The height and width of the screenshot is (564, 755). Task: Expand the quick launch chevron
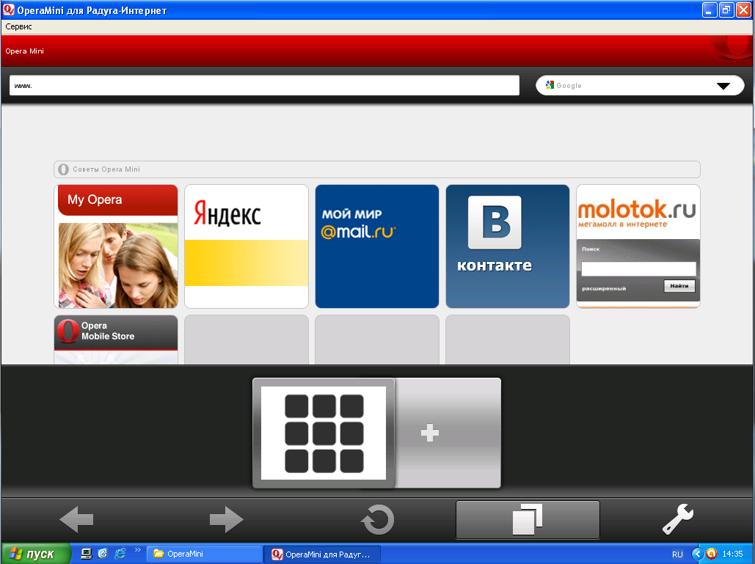[x=138, y=550]
